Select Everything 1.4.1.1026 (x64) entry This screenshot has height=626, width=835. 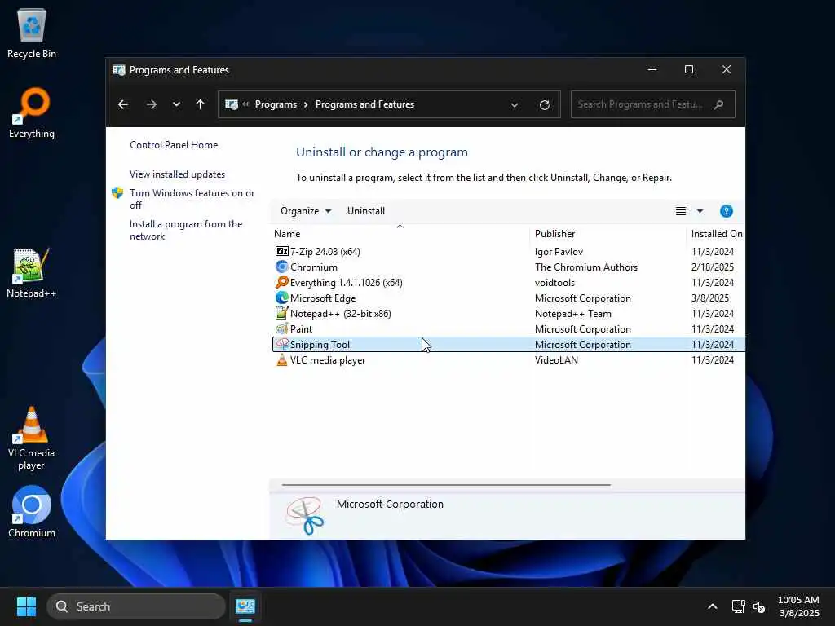pos(346,282)
